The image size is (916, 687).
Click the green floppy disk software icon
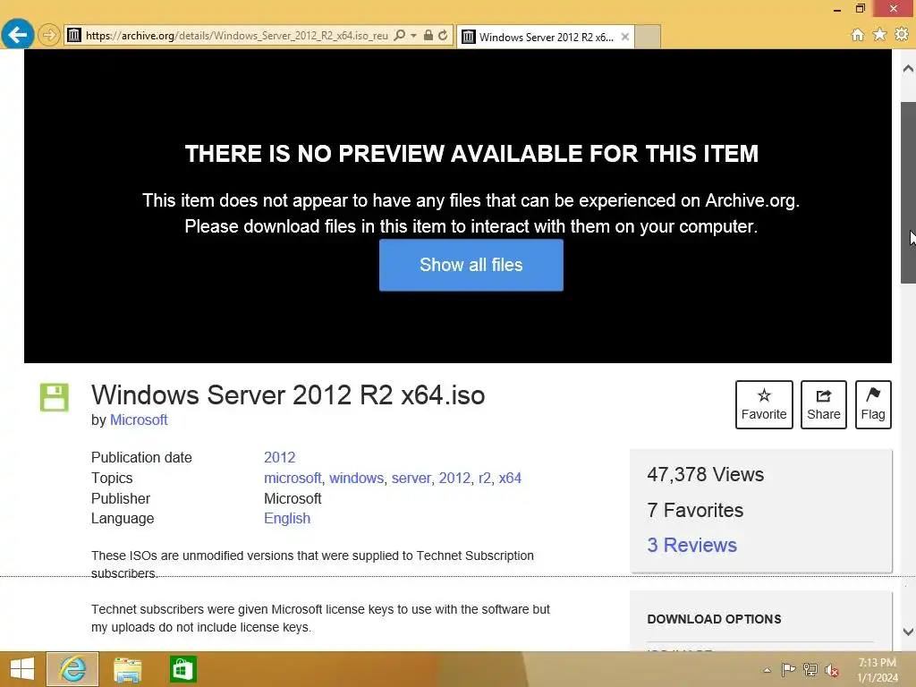[55, 397]
